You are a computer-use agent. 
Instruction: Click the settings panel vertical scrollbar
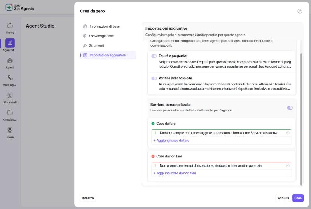coord(301,119)
